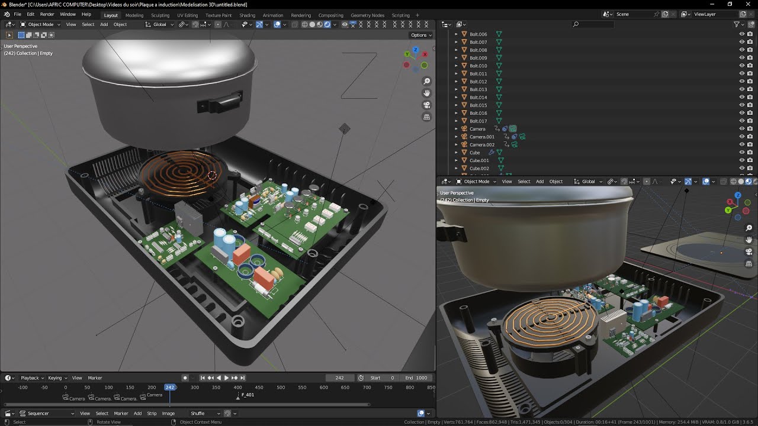The height and width of the screenshot is (426, 758).
Task: Expand Cube.002 tree row
Action: (x=456, y=168)
